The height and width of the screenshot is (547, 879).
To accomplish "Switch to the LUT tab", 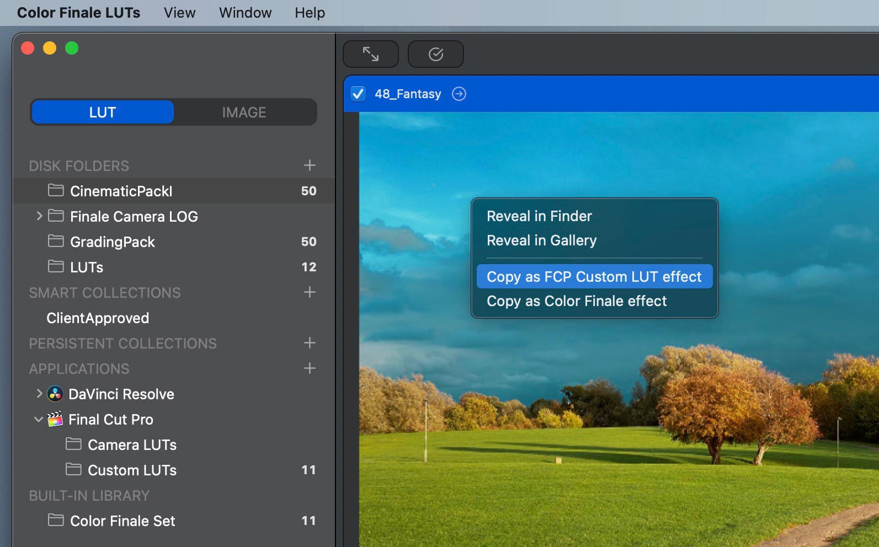I will [x=103, y=112].
